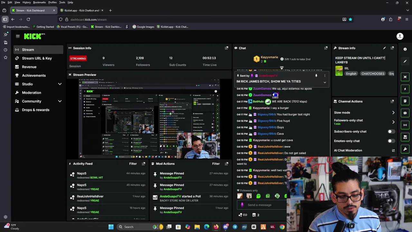
Task: Open the user profile avatar menu
Action: coord(400,36)
